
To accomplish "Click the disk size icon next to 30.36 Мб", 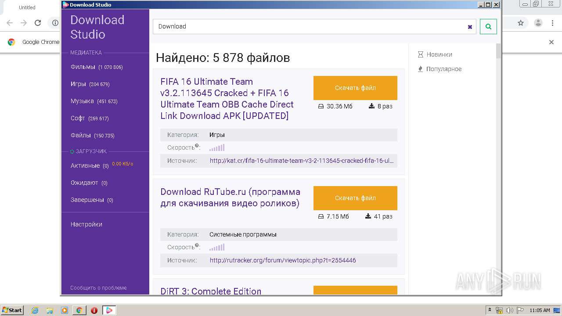I will tap(321, 106).
